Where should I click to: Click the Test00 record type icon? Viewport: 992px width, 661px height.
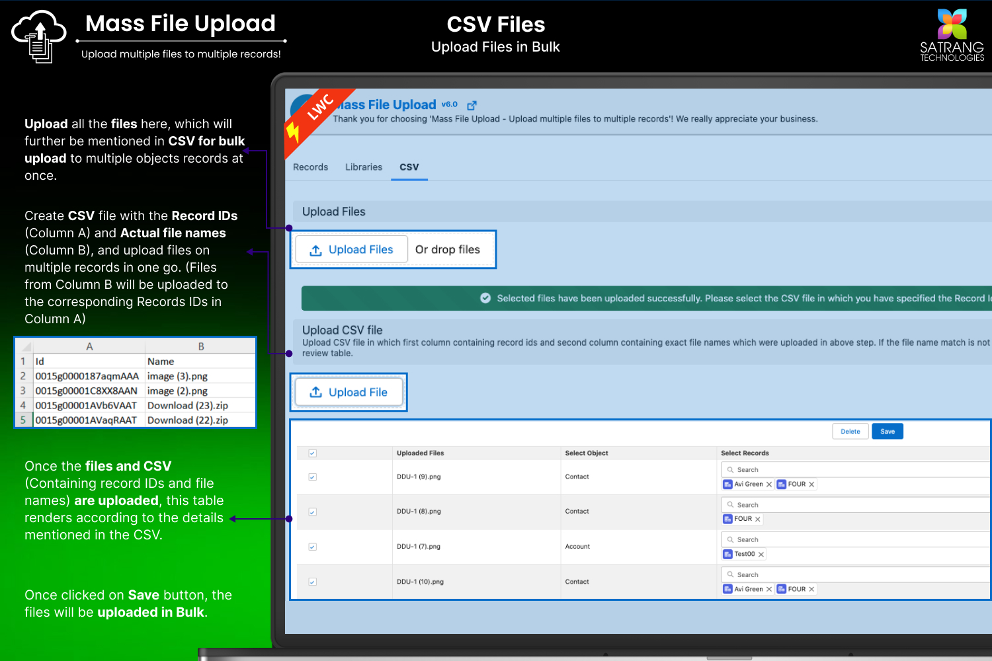tap(727, 555)
